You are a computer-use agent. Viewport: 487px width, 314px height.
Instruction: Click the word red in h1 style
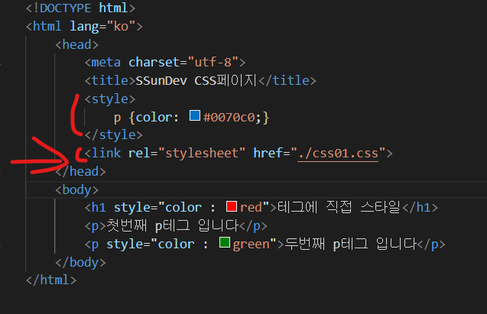click(252, 207)
